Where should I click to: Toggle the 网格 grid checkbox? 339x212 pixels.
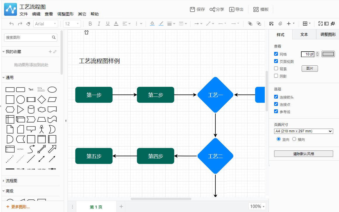[276, 54]
